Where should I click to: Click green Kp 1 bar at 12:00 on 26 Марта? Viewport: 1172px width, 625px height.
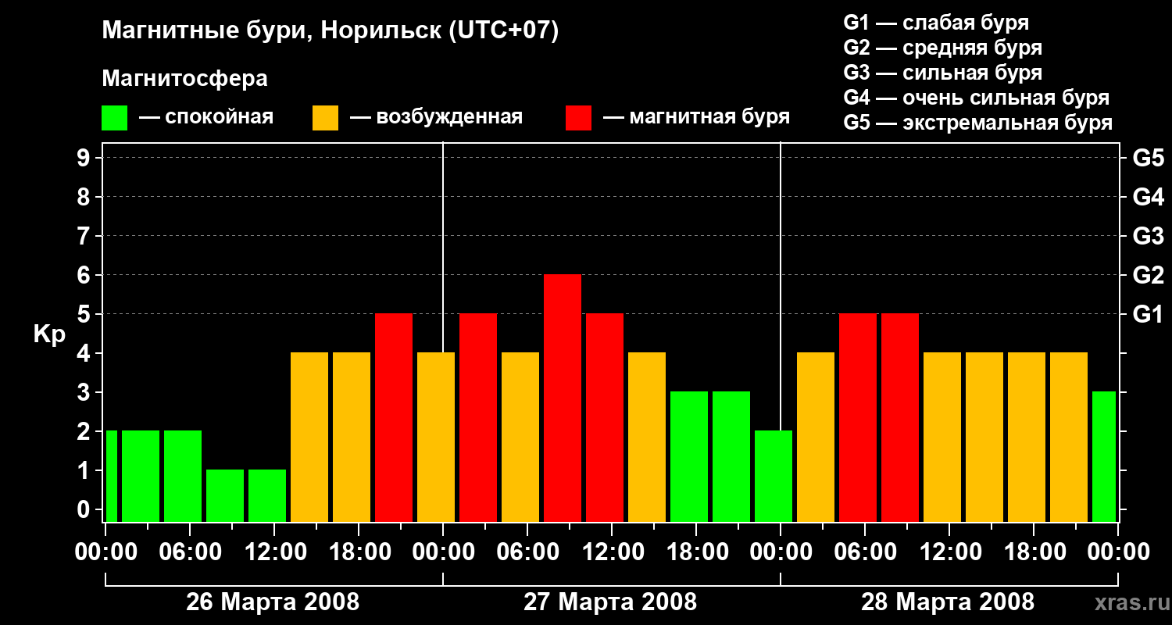click(x=267, y=495)
